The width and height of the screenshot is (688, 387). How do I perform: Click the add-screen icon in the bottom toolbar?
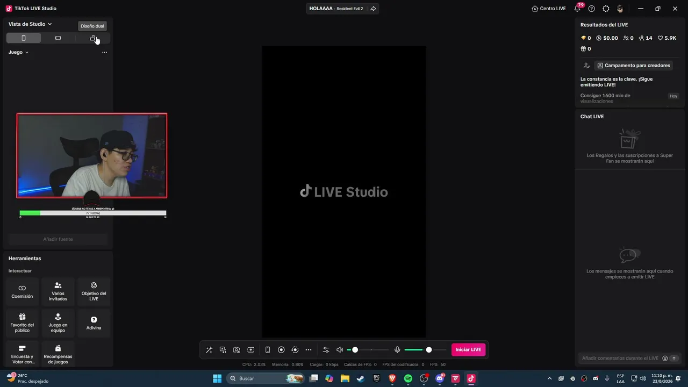pos(250,350)
